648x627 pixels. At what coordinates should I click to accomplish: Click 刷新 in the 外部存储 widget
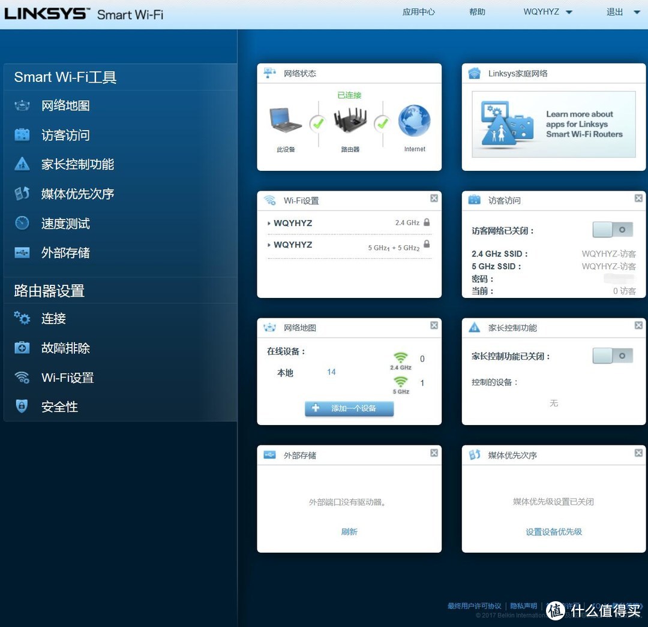(x=349, y=532)
